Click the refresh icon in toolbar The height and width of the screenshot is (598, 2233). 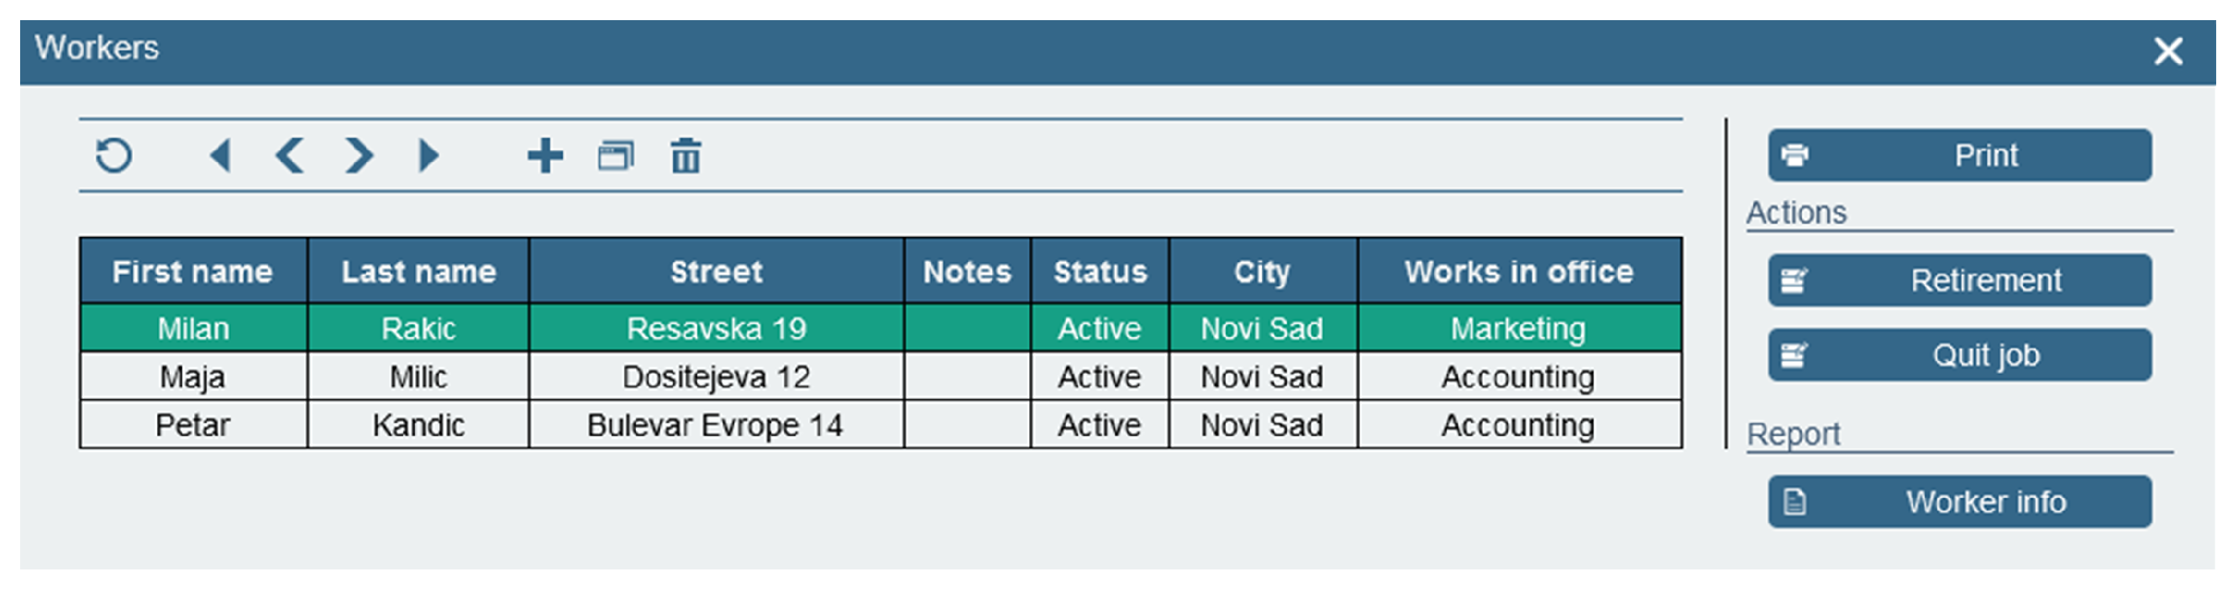[113, 156]
